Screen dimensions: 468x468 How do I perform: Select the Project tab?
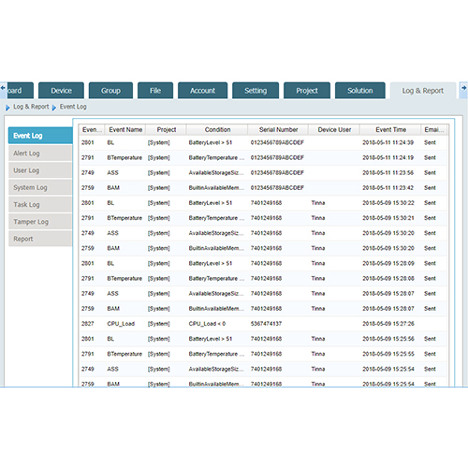click(307, 91)
